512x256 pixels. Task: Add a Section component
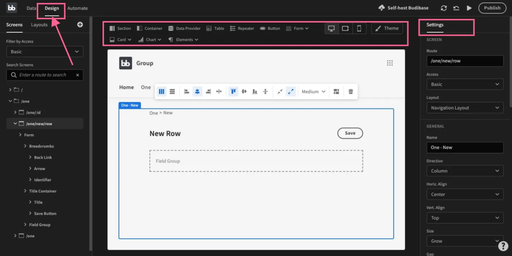click(120, 28)
